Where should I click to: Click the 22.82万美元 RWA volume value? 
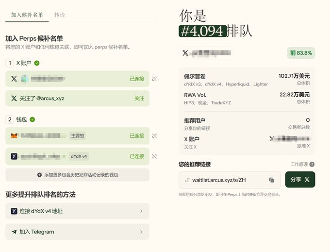point(295,95)
